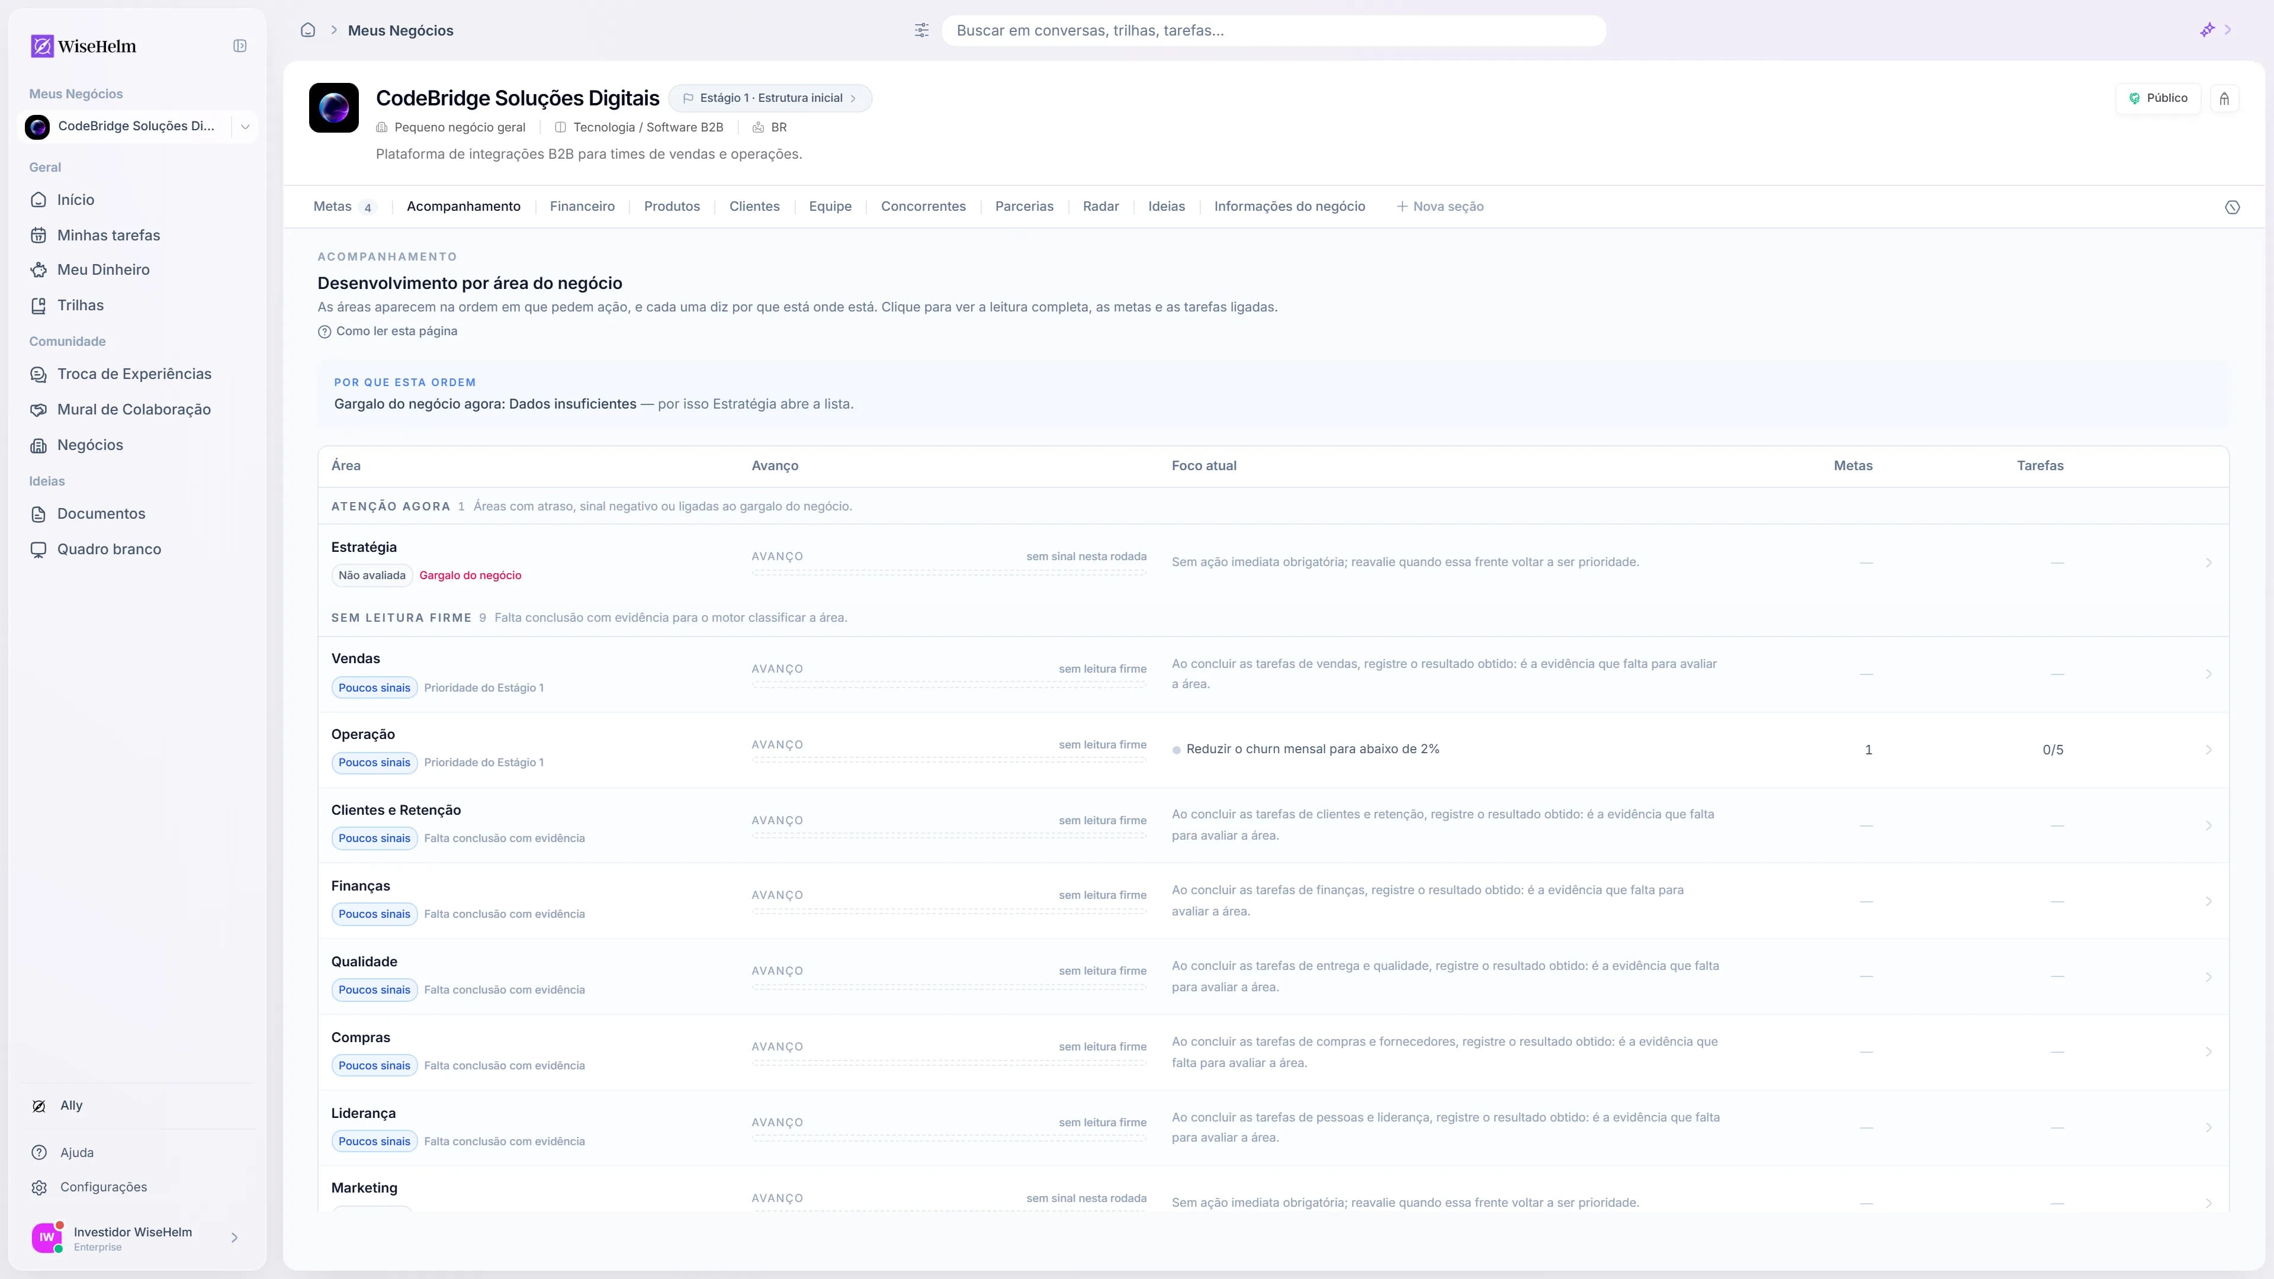2274x1279 pixels.
Task: Click the Marketing area name
Action: [x=364, y=1188]
